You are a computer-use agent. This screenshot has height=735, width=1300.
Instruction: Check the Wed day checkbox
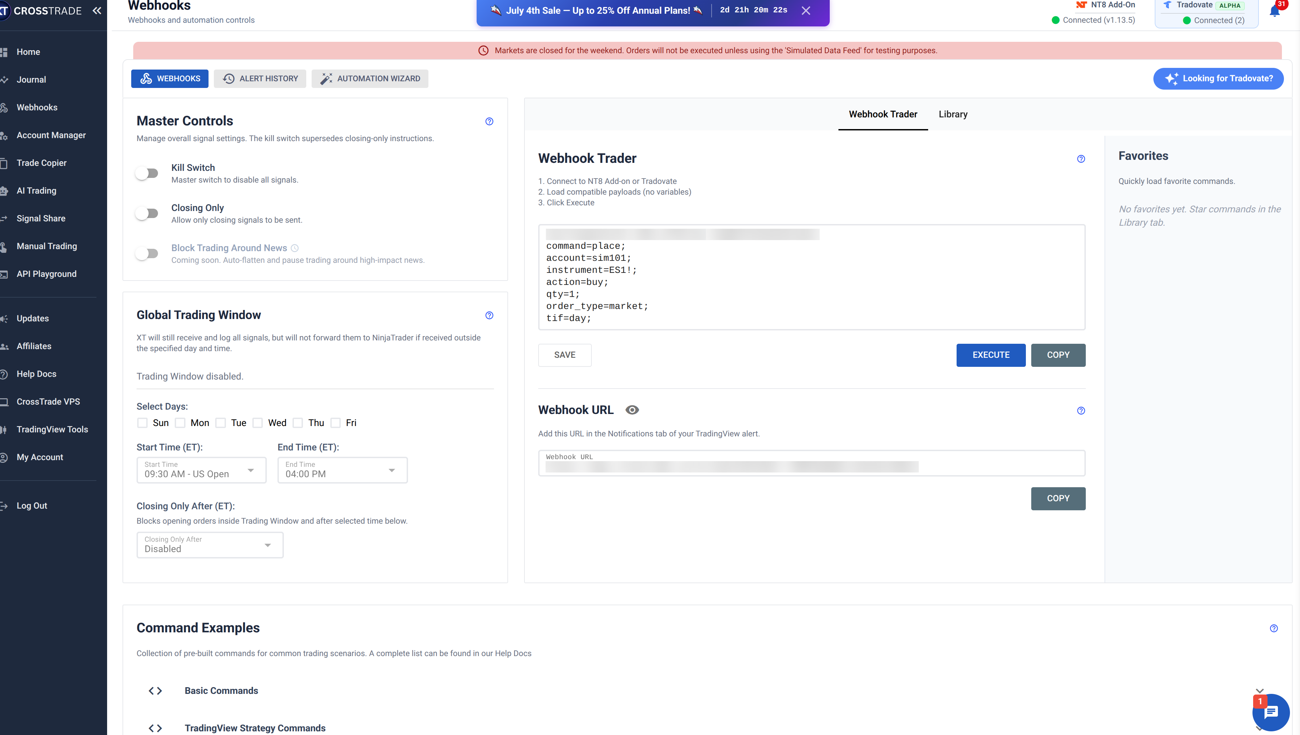tap(258, 423)
